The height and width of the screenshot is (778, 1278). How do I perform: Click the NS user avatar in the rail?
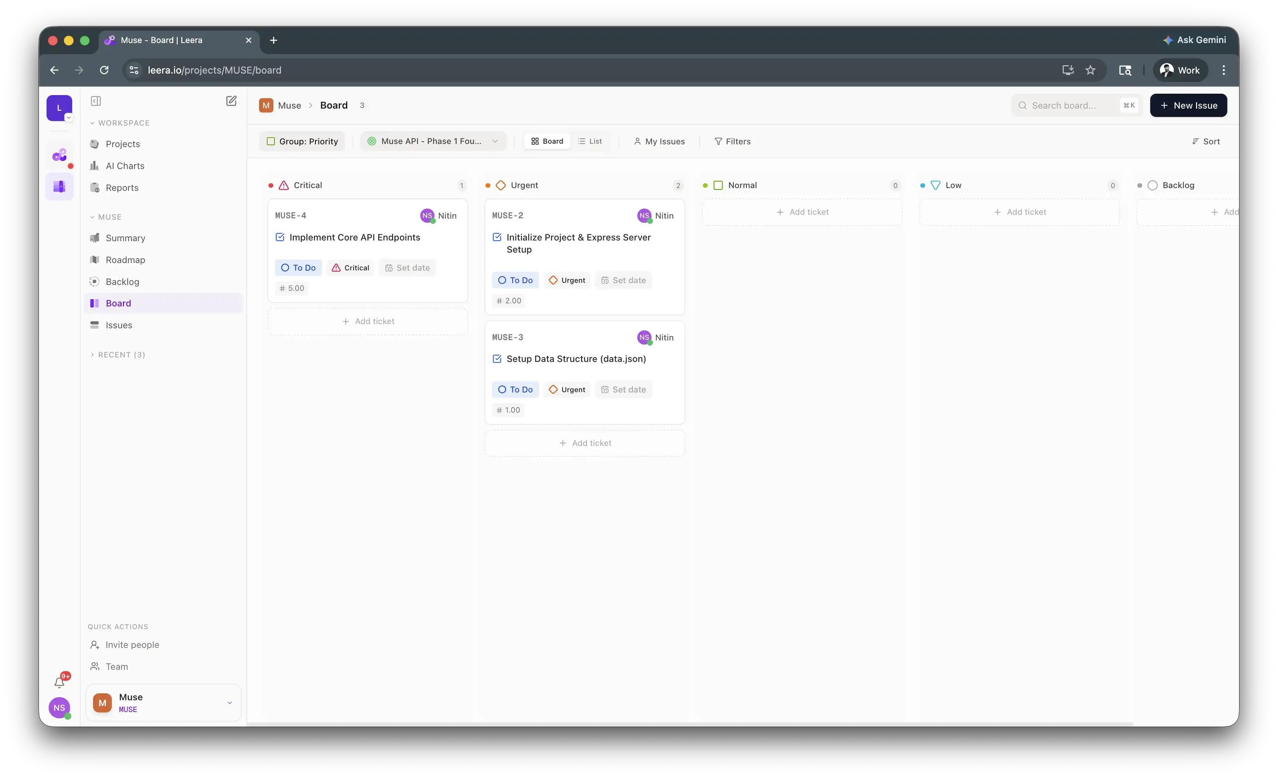60,708
